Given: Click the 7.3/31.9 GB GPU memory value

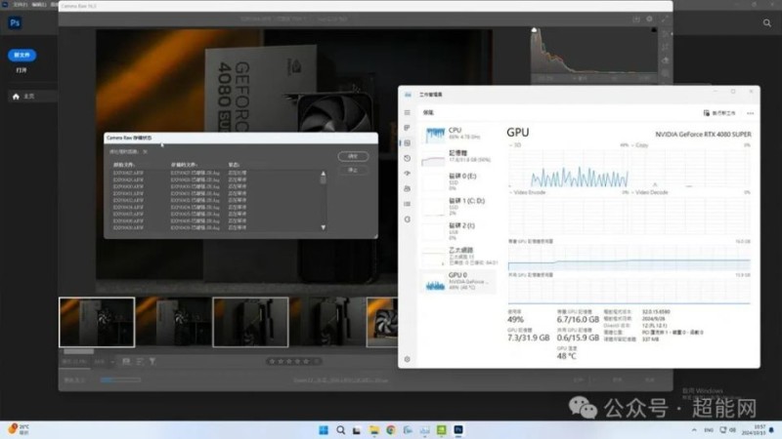Looking at the screenshot, I should [x=528, y=338].
